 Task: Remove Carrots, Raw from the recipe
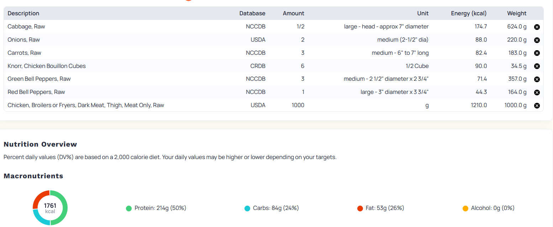(x=537, y=53)
